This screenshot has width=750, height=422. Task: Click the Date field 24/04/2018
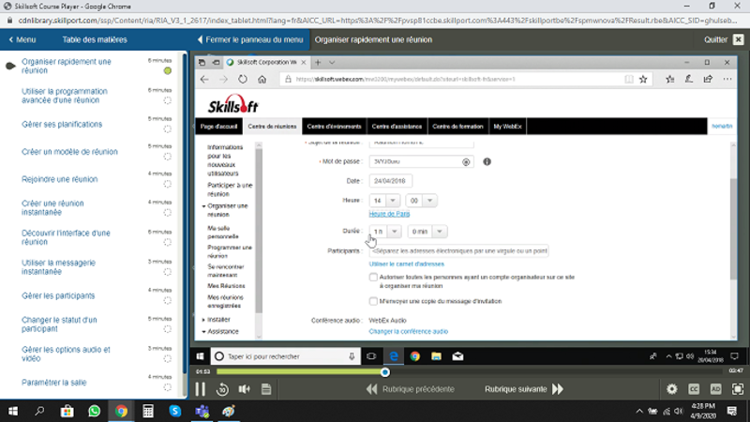pyautogui.click(x=390, y=181)
